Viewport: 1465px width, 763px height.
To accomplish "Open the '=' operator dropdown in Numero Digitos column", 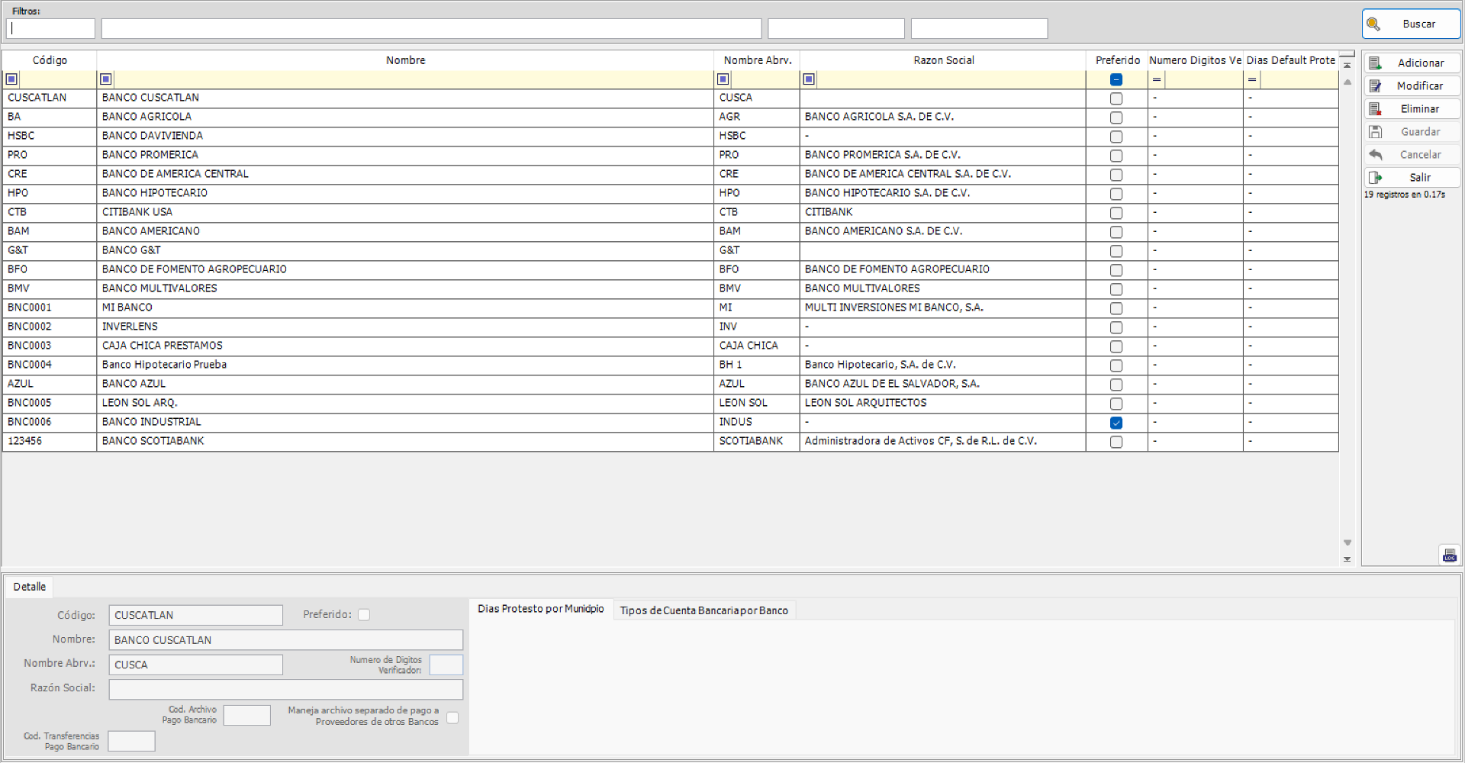I will pyautogui.click(x=1156, y=79).
